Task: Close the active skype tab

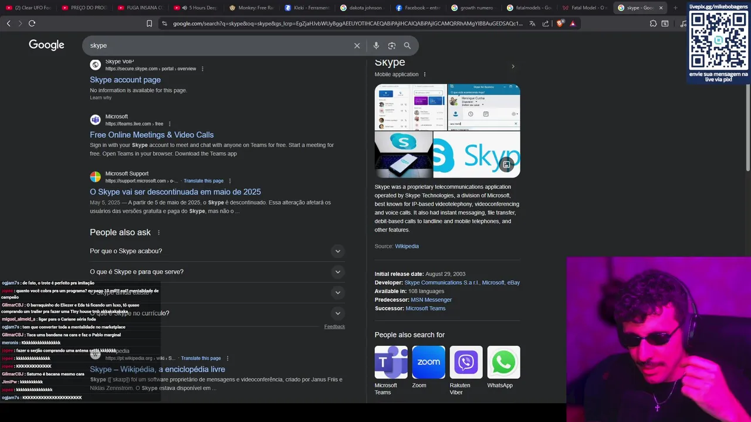Action: coord(661,8)
